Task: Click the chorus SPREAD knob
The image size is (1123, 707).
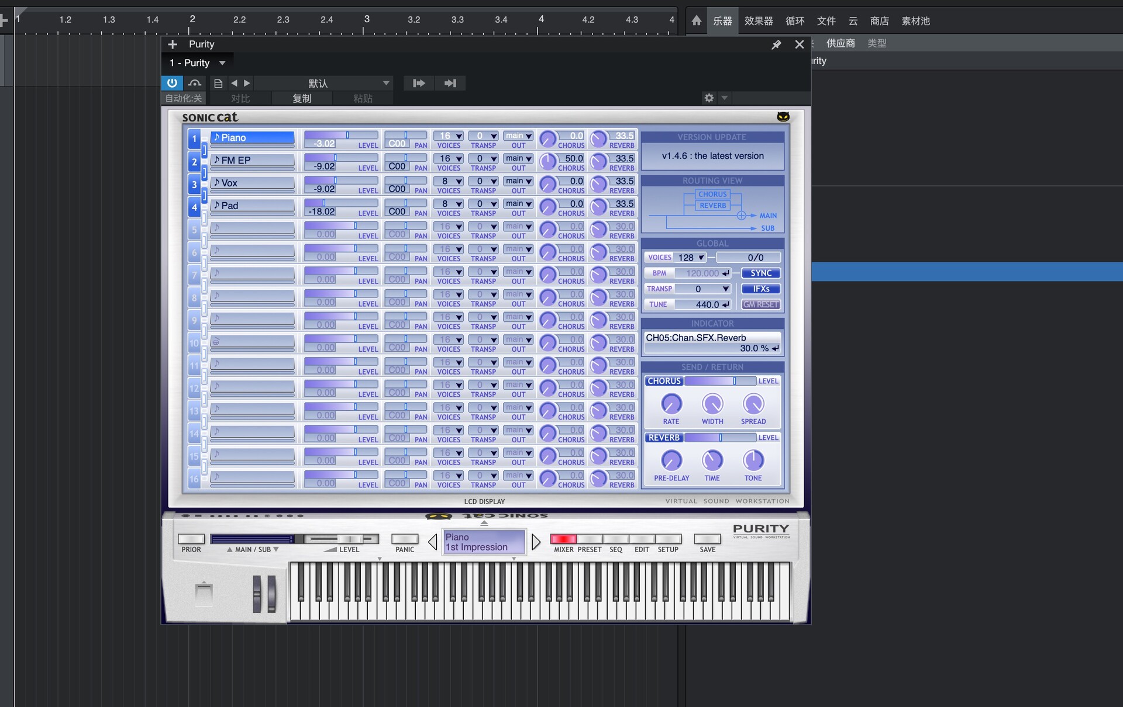Action: click(753, 404)
